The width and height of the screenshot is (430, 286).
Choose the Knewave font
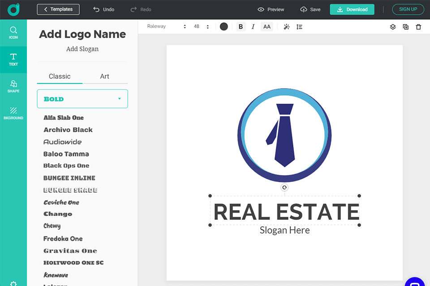pos(56,275)
